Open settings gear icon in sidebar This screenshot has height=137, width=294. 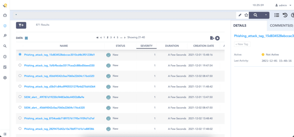pos(5,78)
